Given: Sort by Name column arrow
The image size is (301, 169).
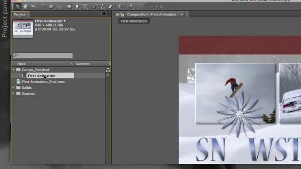Looking at the screenshot, I should tap(71, 64).
